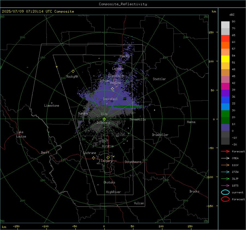
Task: Click the Okotoks town label
Action: coord(109,182)
